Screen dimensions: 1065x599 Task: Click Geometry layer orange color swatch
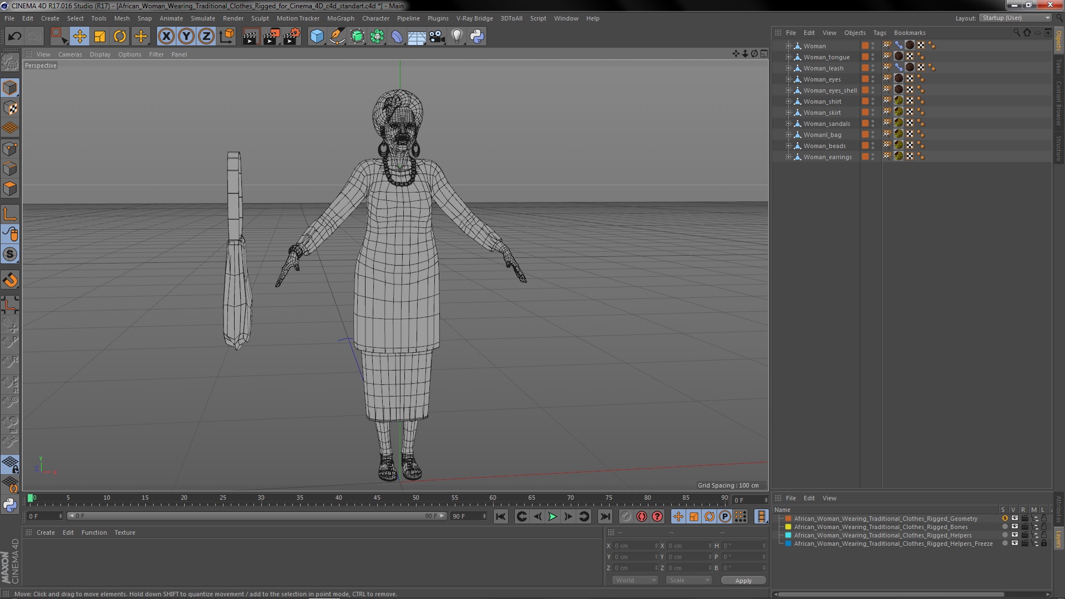pyautogui.click(x=788, y=519)
